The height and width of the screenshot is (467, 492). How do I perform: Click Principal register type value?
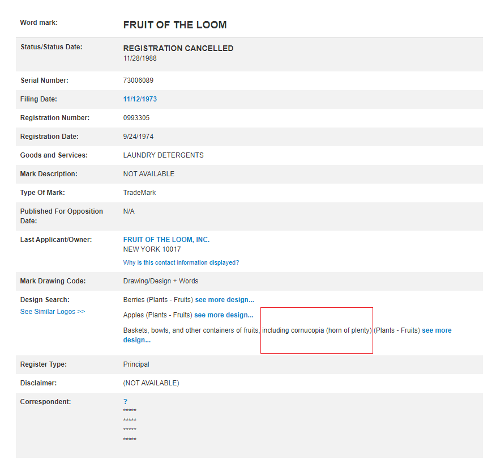[x=136, y=364]
